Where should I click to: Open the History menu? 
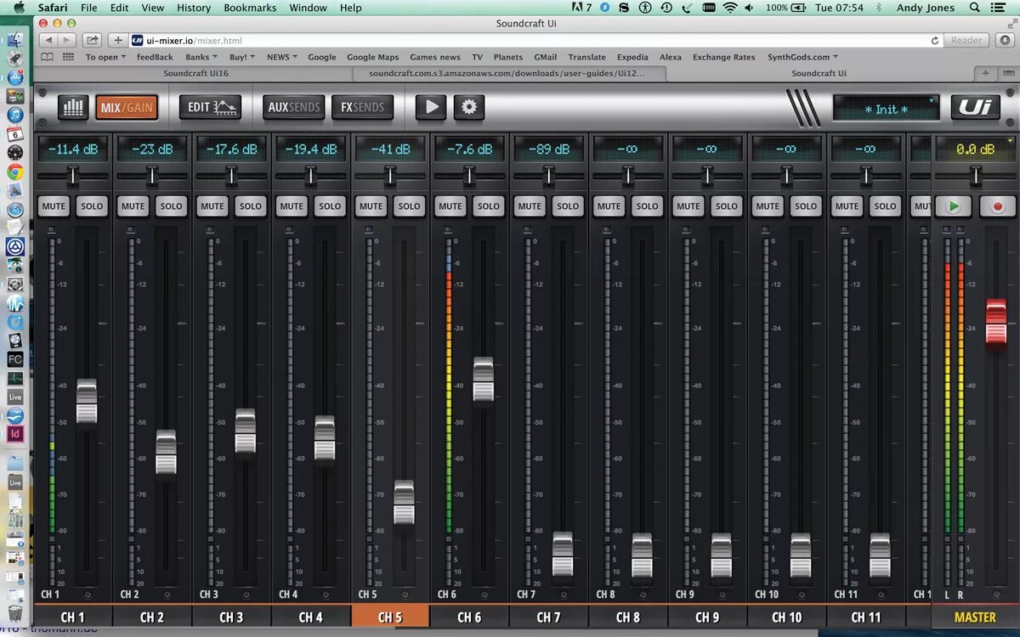point(193,8)
